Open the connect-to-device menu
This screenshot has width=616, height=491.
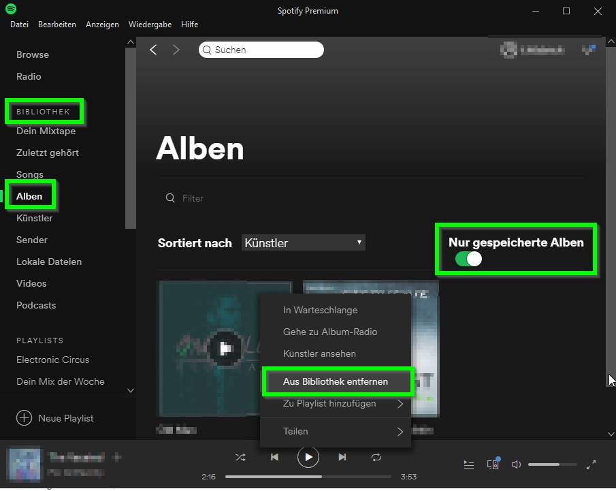tap(493, 464)
